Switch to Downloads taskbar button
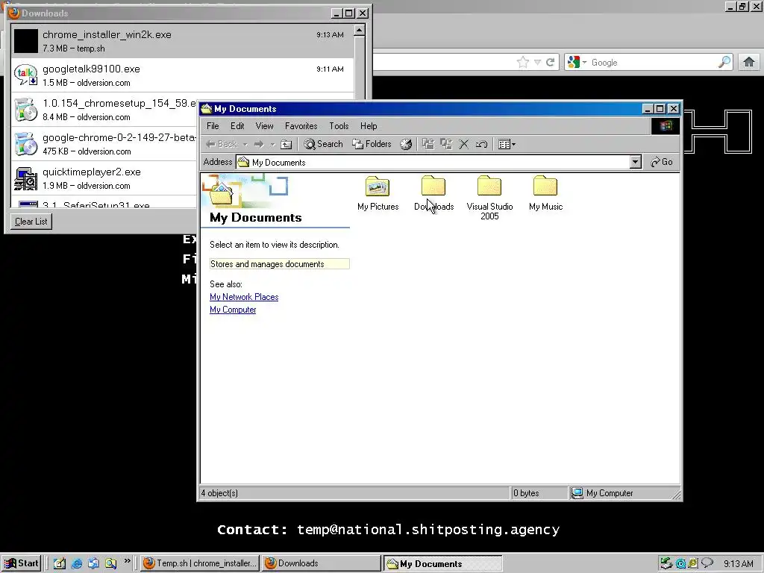The width and height of the screenshot is (764, 573). [x=321, y=563]
